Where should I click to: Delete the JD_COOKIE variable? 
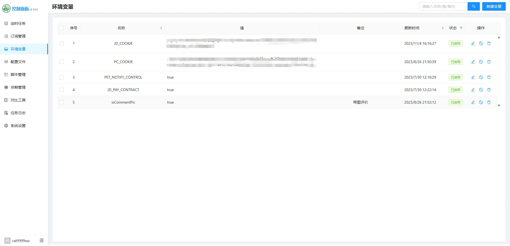click(x=489, y=43)
